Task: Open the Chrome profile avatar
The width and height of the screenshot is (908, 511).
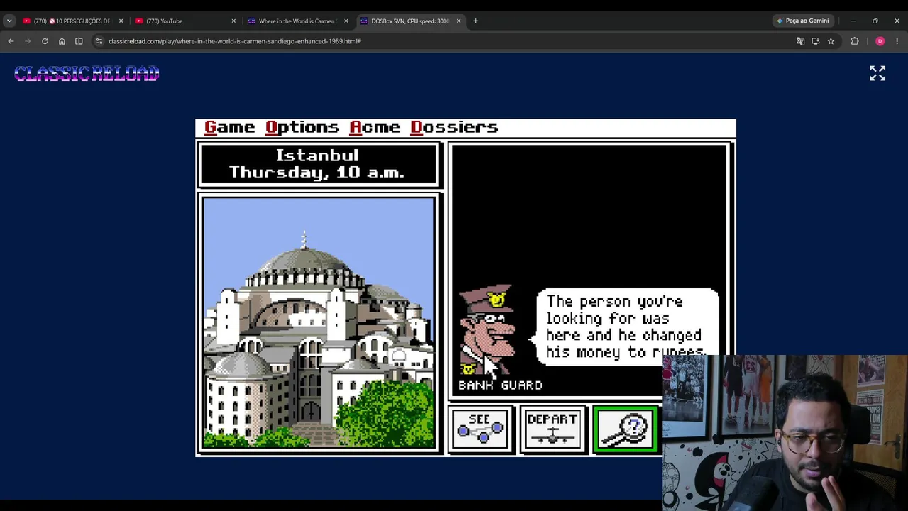Action: pyautogui.click(x=880, y=41)
